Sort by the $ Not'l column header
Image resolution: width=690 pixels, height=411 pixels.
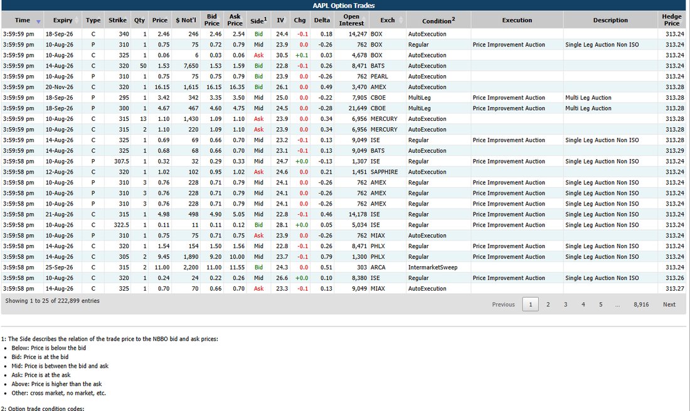[x=186, y=20]
